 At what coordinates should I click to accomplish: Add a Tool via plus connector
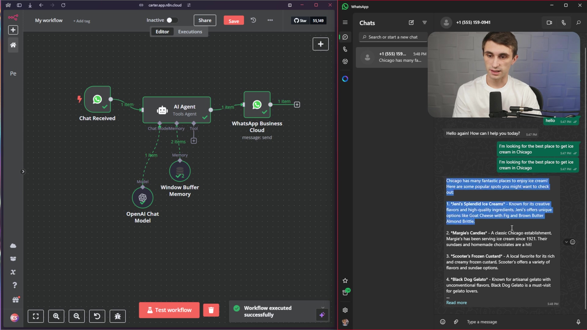click(194, 141)
